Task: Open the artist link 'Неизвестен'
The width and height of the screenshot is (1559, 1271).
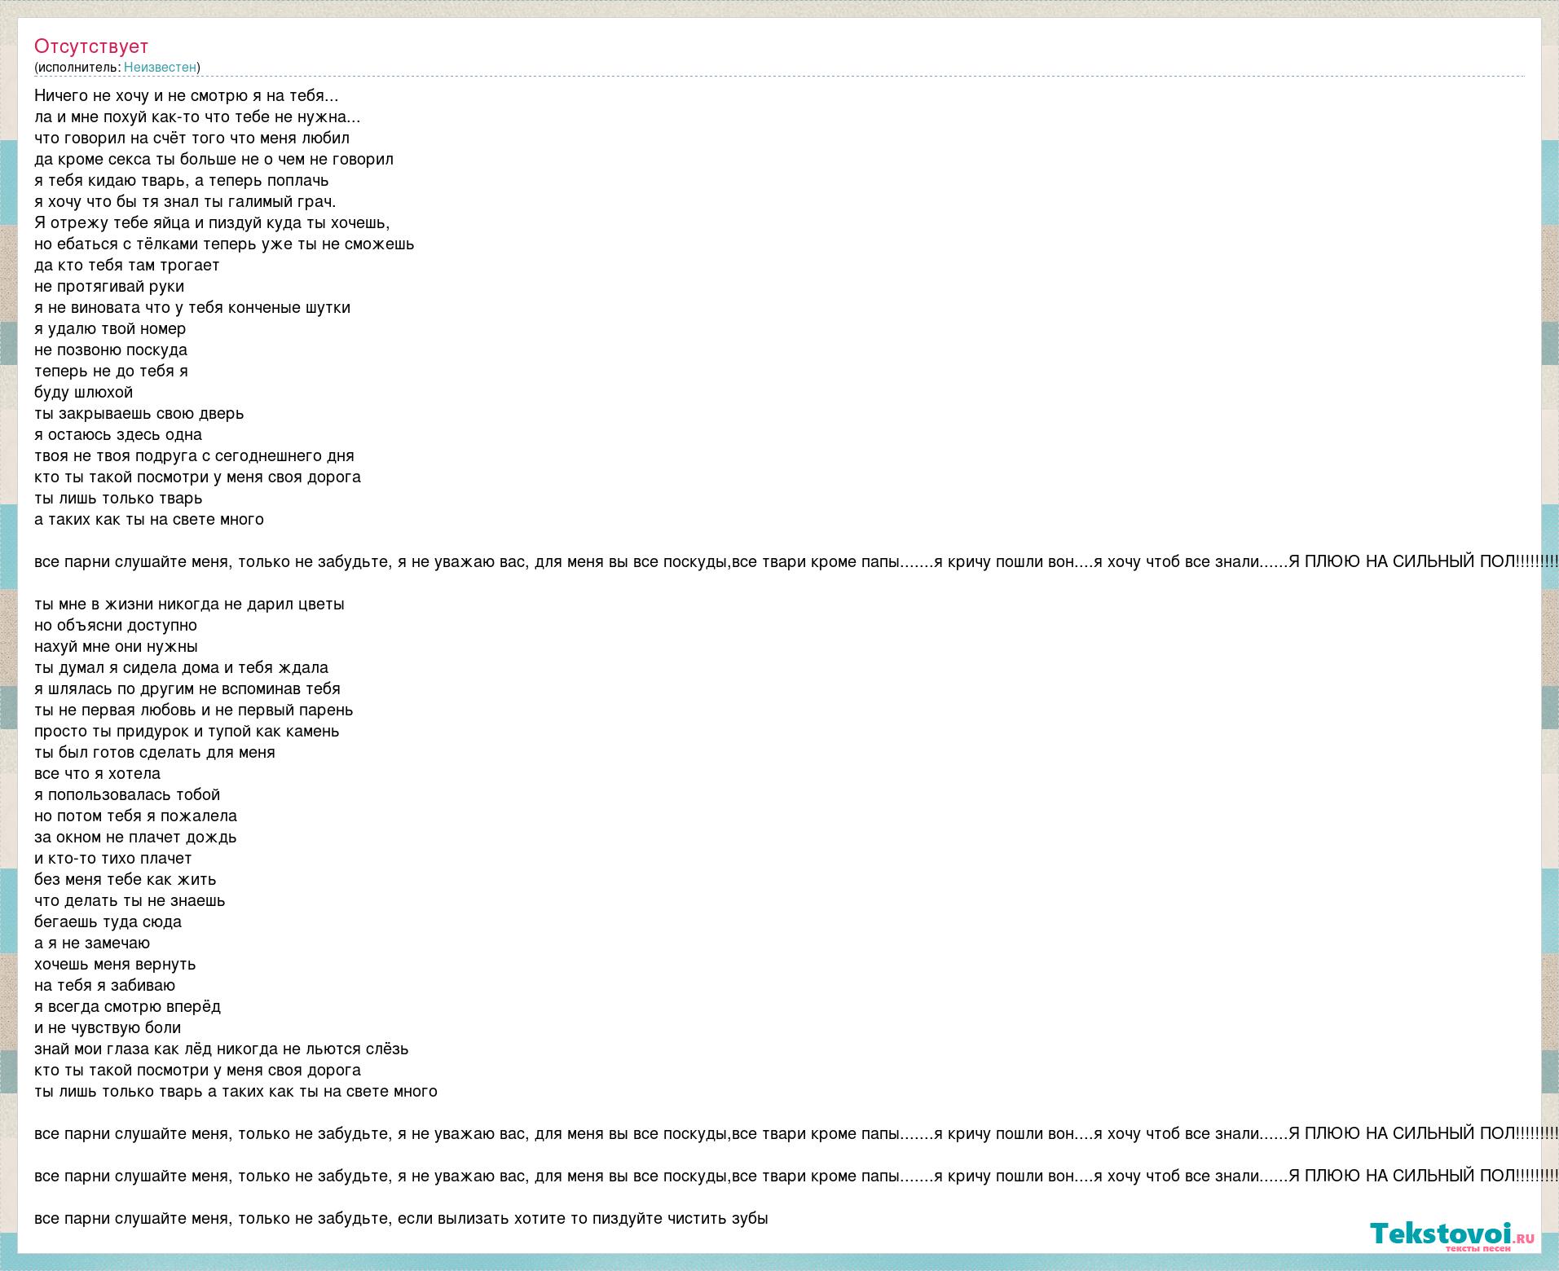Action: (160, 67)
